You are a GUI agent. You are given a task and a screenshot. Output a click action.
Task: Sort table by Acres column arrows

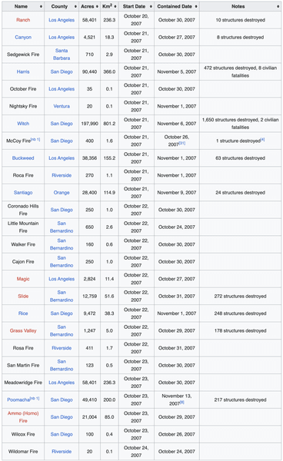point(97,6)
